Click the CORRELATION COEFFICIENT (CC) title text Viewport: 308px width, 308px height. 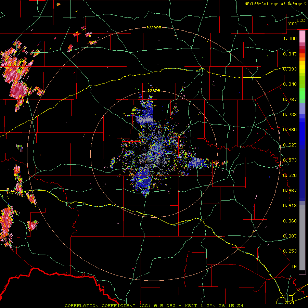click(108, 306)
